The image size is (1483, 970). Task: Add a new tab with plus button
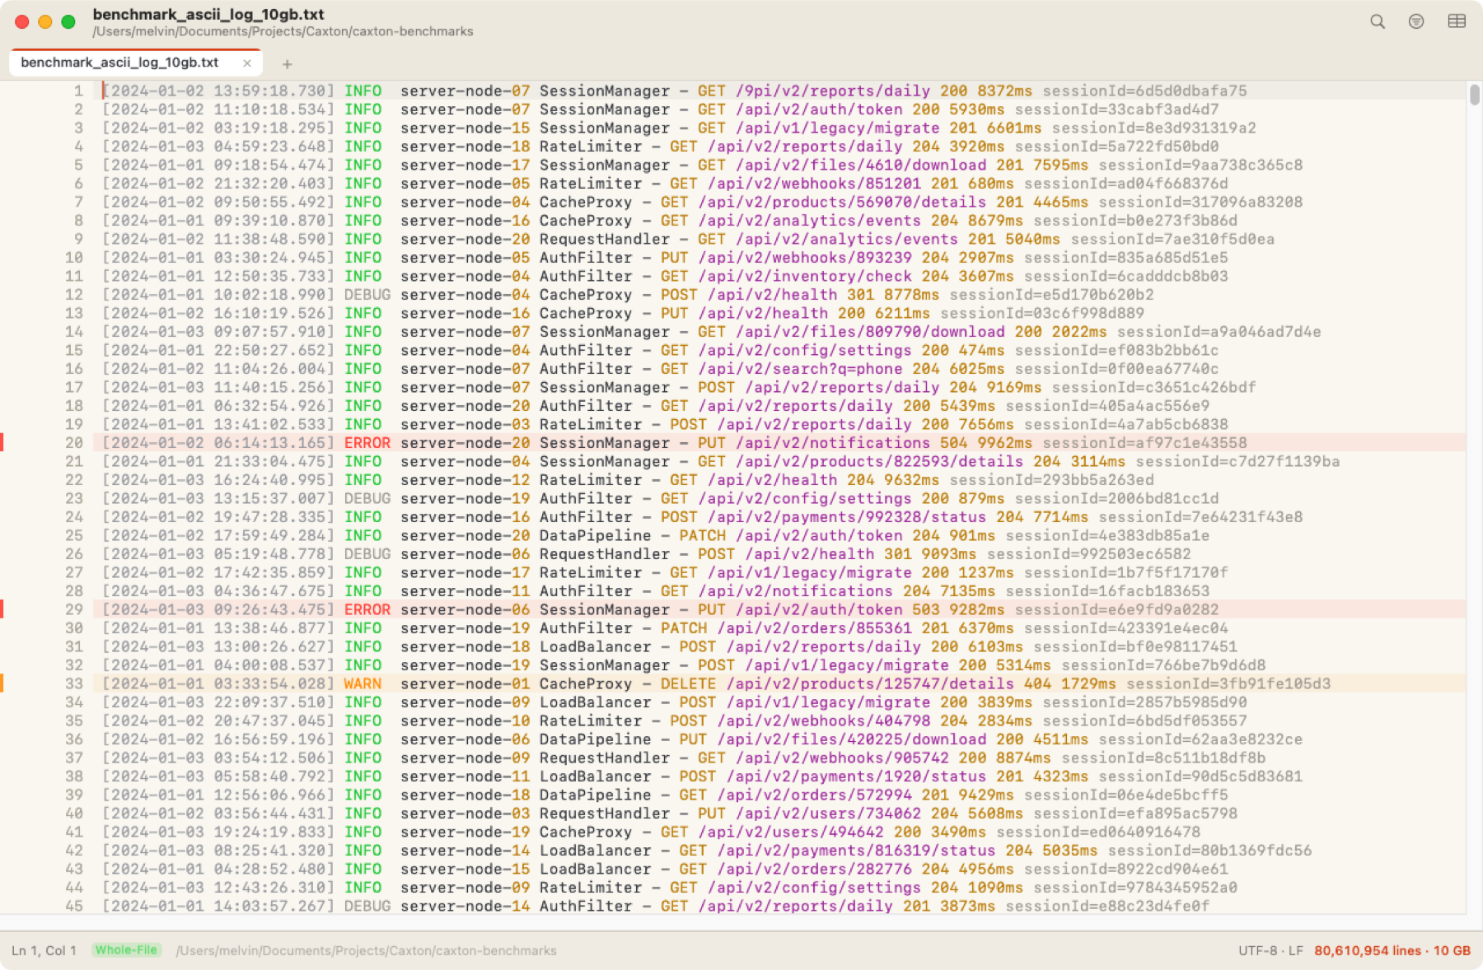coord(287,64)
